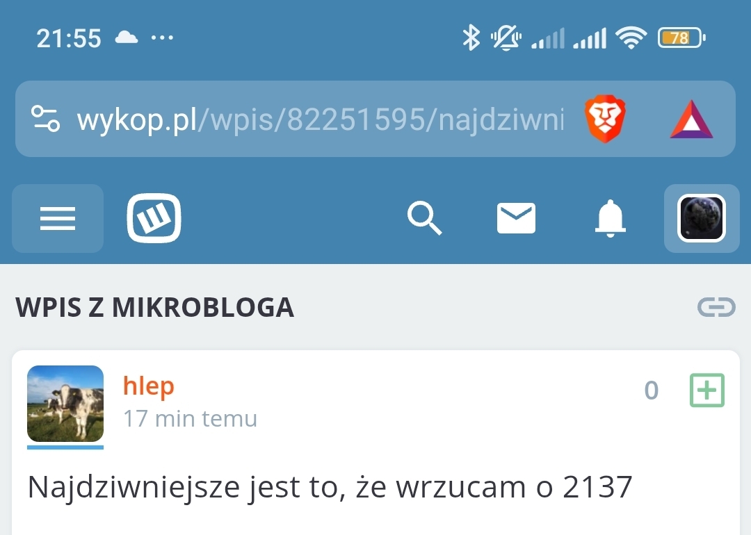Image resolution: width=751 pixels, height=535 pixels.
Task: Open the user profile avatar menu
Action: [702, 218]
